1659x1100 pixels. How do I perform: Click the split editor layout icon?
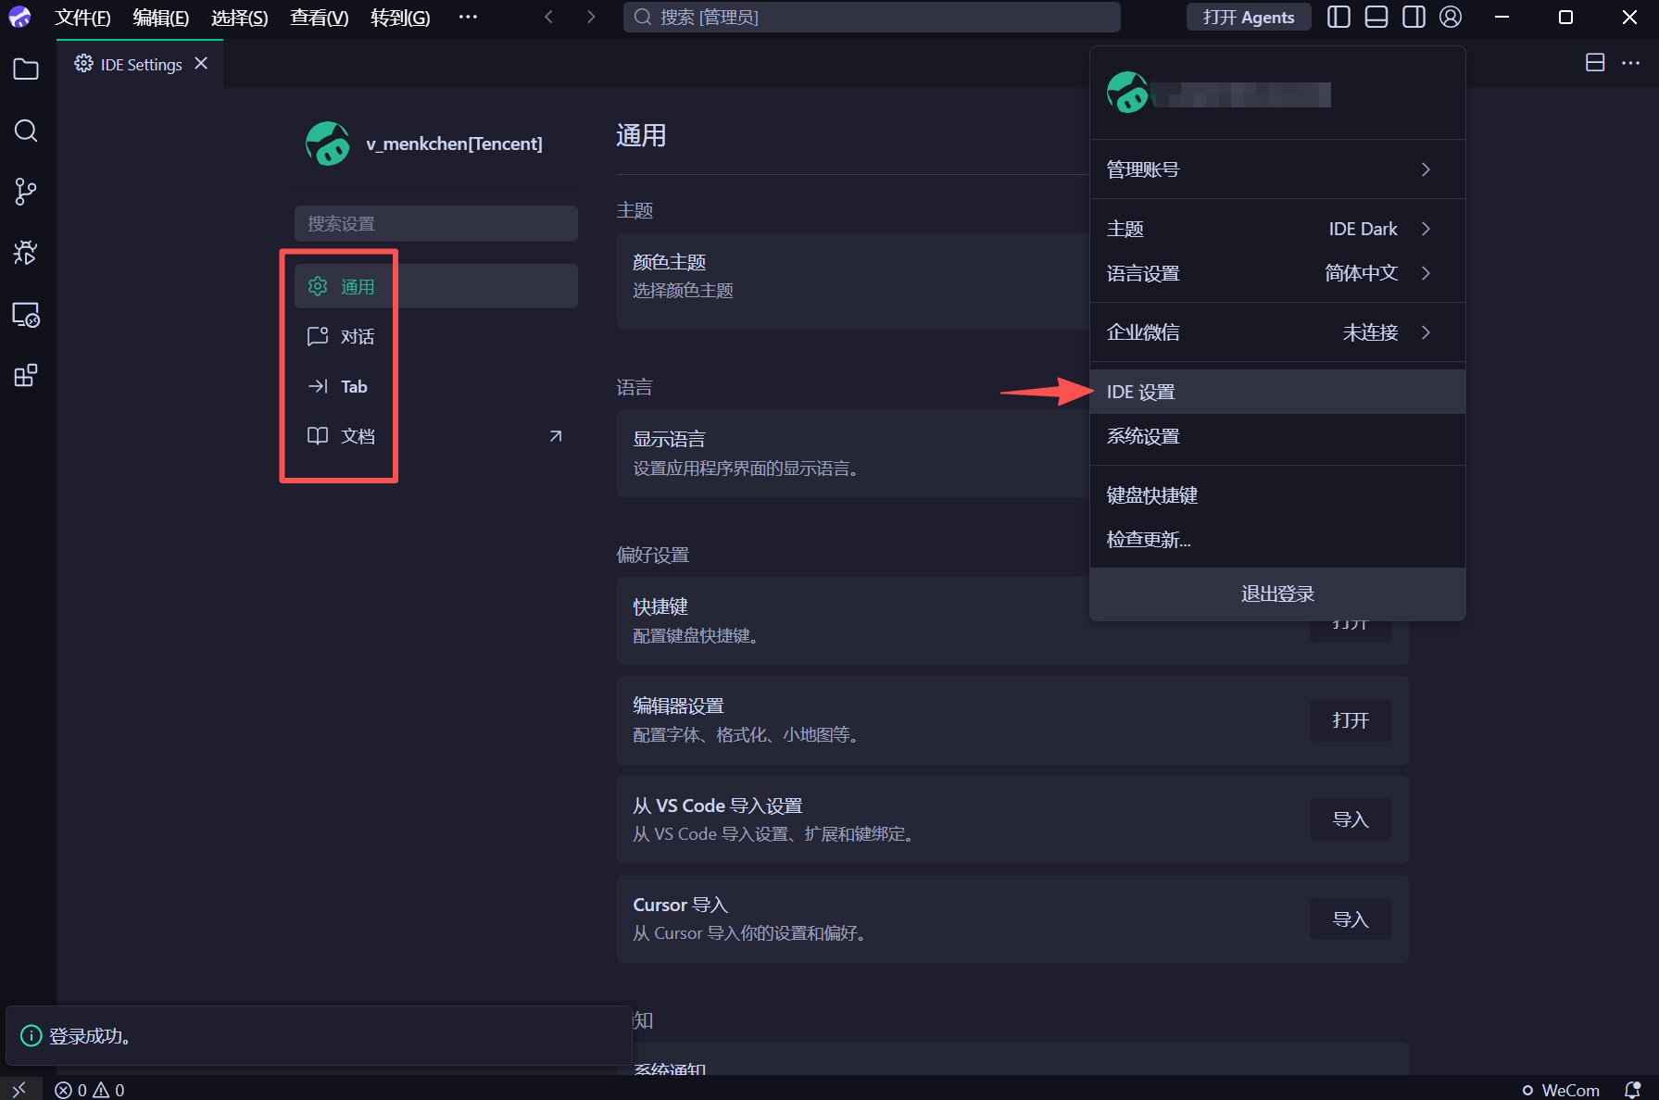1595,63
